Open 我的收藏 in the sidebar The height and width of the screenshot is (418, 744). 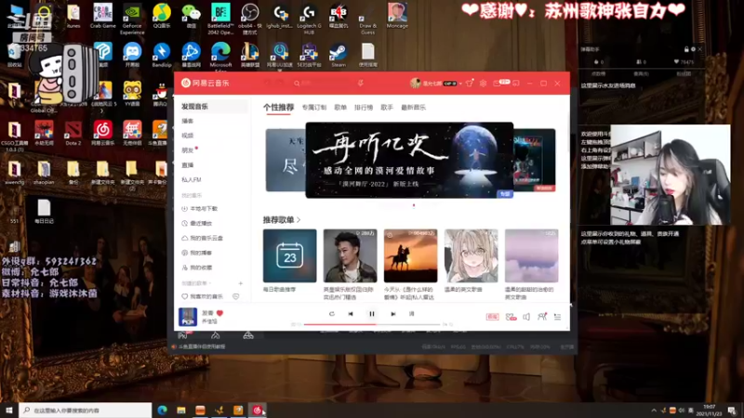197,268
